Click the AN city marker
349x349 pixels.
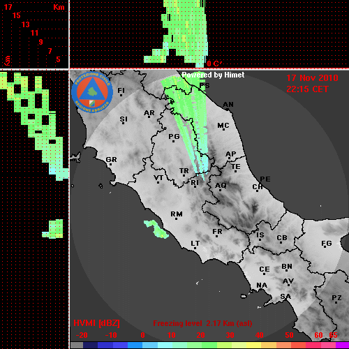tap(228, 105)
